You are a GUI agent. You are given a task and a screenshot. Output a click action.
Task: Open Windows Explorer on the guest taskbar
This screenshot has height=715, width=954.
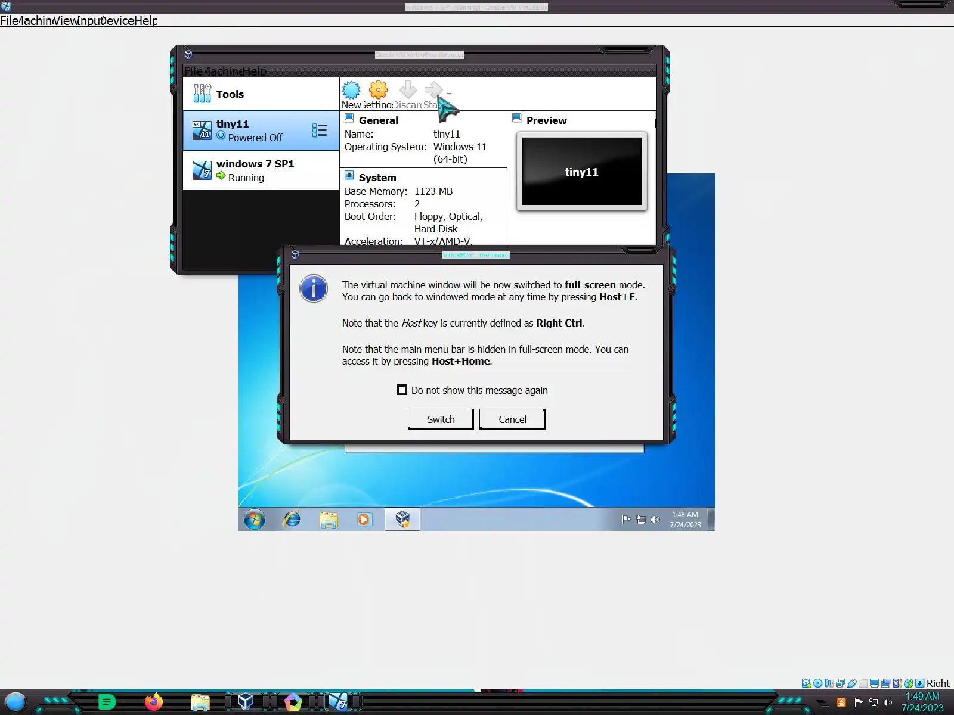[x=329, y=519]
